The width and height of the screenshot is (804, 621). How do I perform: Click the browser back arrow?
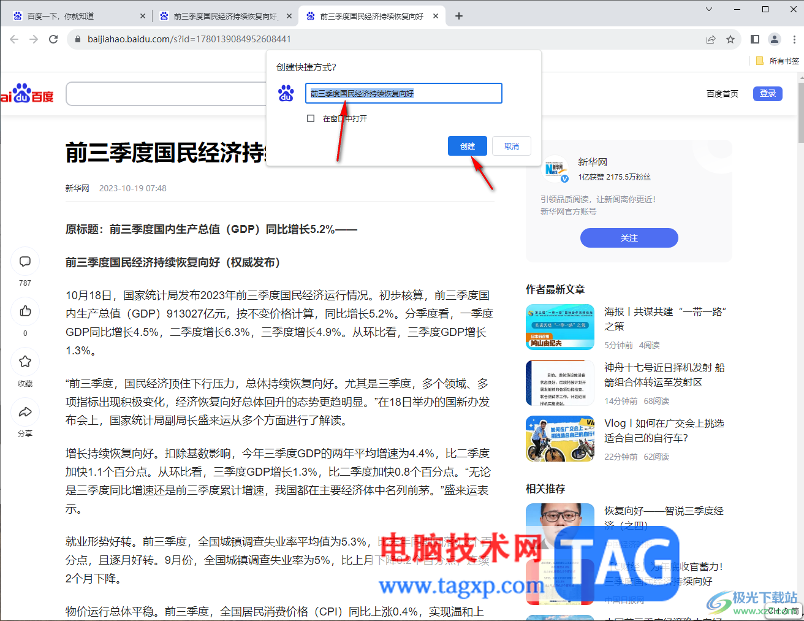pyautogui.click(x=14, y=39)
